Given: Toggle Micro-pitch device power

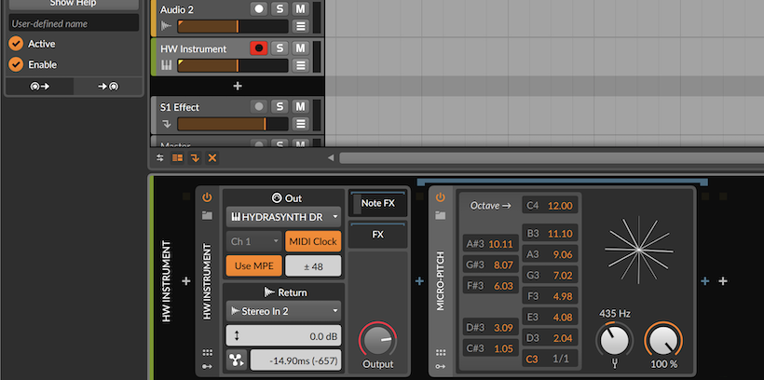Looking at the screenshot, I should coord(441,197).
